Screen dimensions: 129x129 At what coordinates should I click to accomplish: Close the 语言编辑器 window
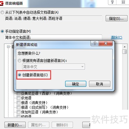pos(123,2)
